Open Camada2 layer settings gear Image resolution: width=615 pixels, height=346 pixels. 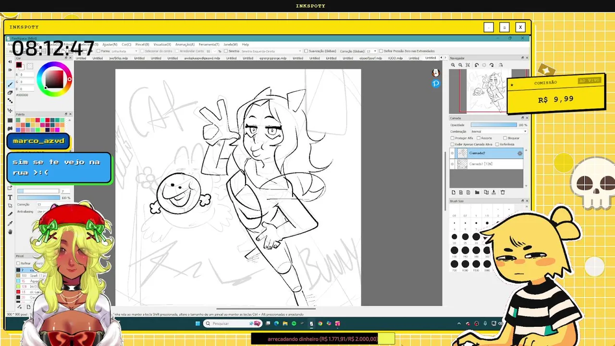[519, 153]
